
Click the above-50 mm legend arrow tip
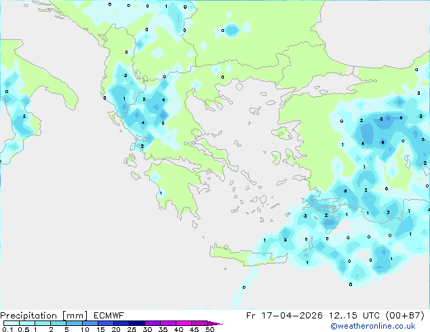coord(215,324)
